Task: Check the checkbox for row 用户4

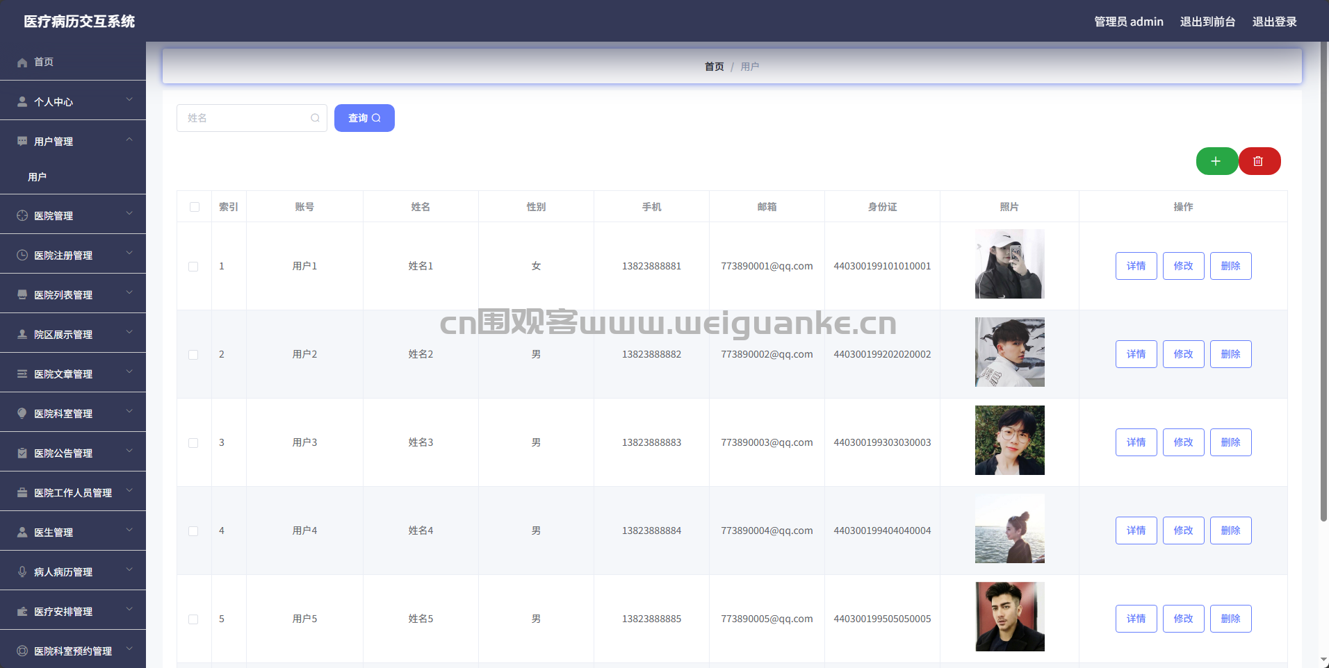Action: coord(193,531)
